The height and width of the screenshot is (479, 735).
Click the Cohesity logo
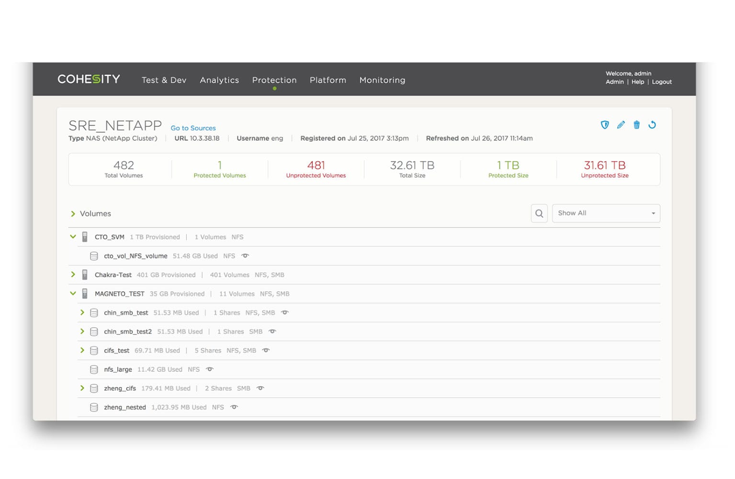tap(89, 79)
